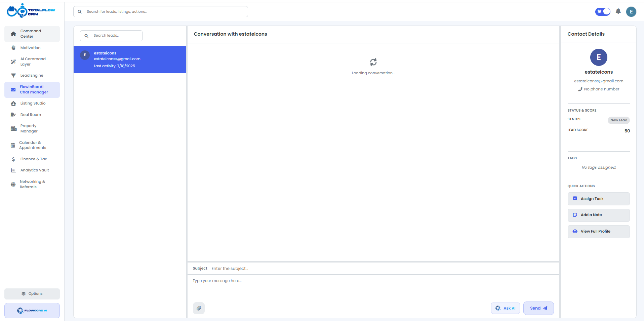Click the Finance & Tax dollar icon
Image resolution: width=644 pixels, height=321 pixels.
coord(13,159)
